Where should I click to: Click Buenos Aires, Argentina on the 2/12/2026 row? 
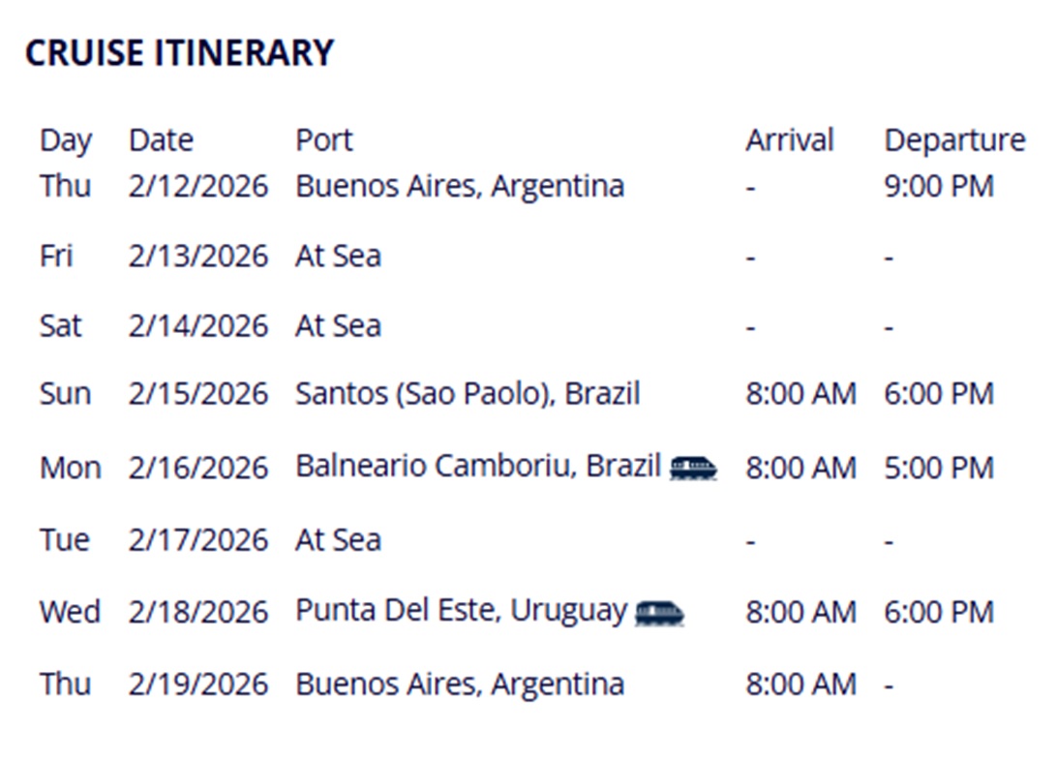pyautogui.click(x=460, y=186)
